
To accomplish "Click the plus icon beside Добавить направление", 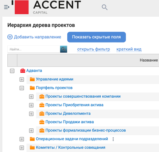I will point(10,37).
